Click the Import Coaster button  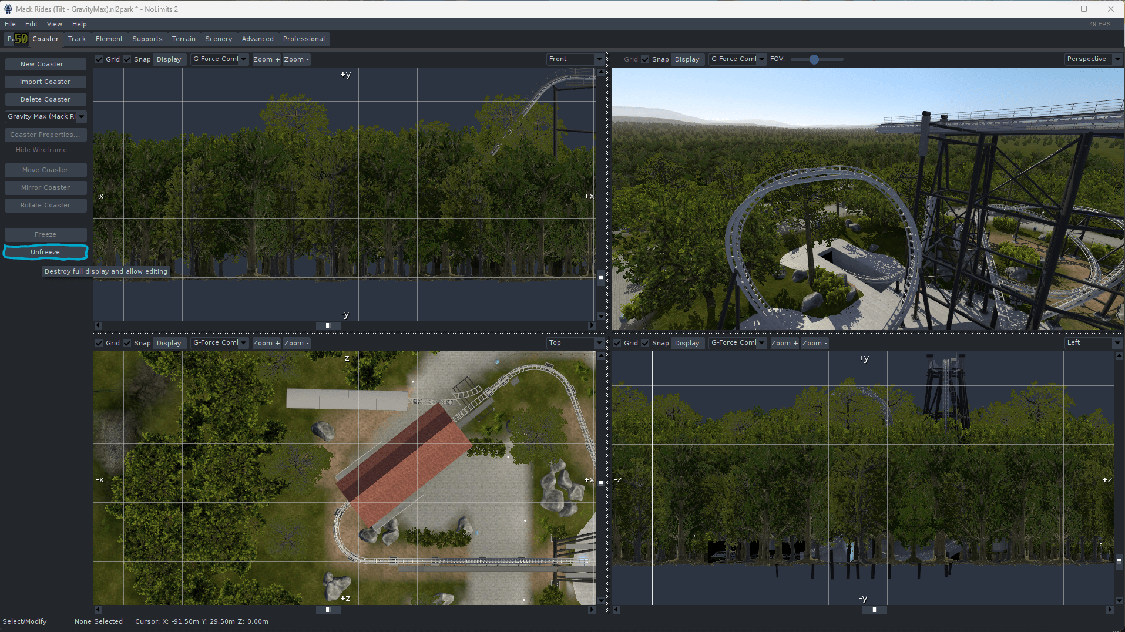[x=46, y=82]
